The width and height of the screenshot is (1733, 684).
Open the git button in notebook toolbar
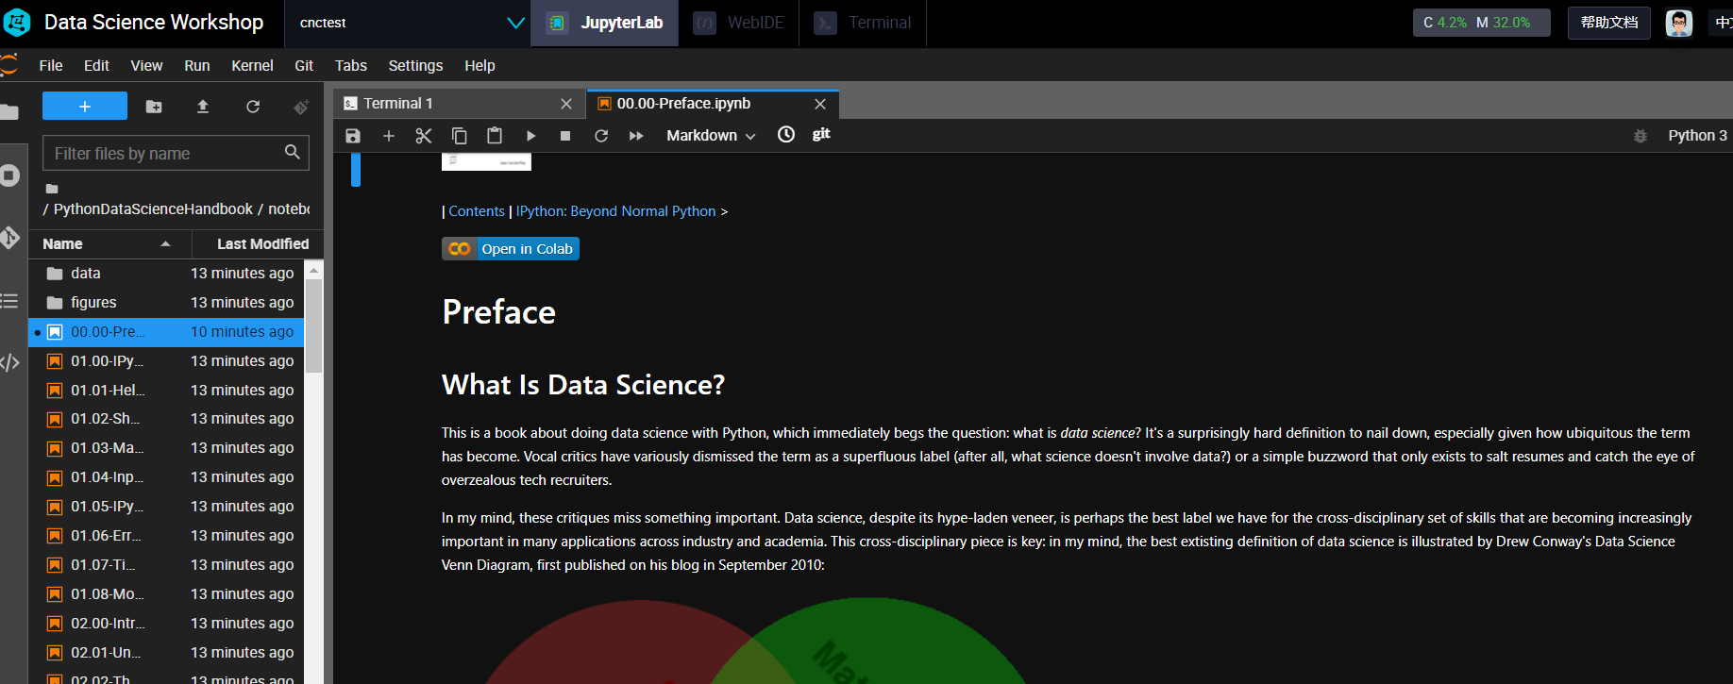point(821,134)
